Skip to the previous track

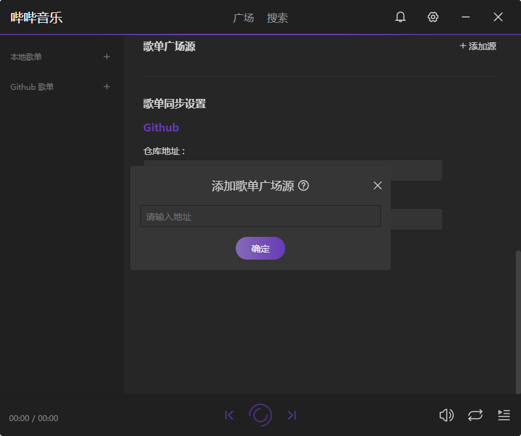[x=229, y=415]
